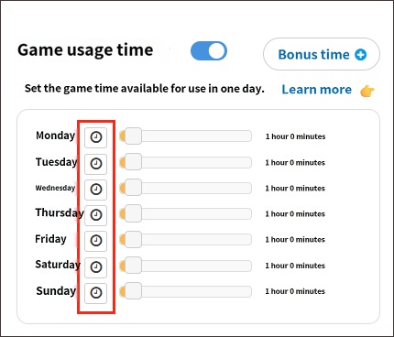This screenshot has width=394, height=337.
Task: Click the Saturday clock icon
Action: pyautogui.click(x=96, y=267)
